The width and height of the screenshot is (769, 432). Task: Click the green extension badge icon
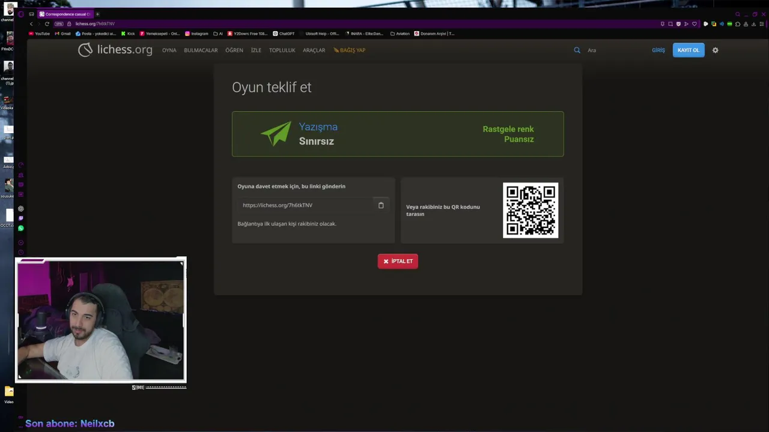tap(729, 24)
